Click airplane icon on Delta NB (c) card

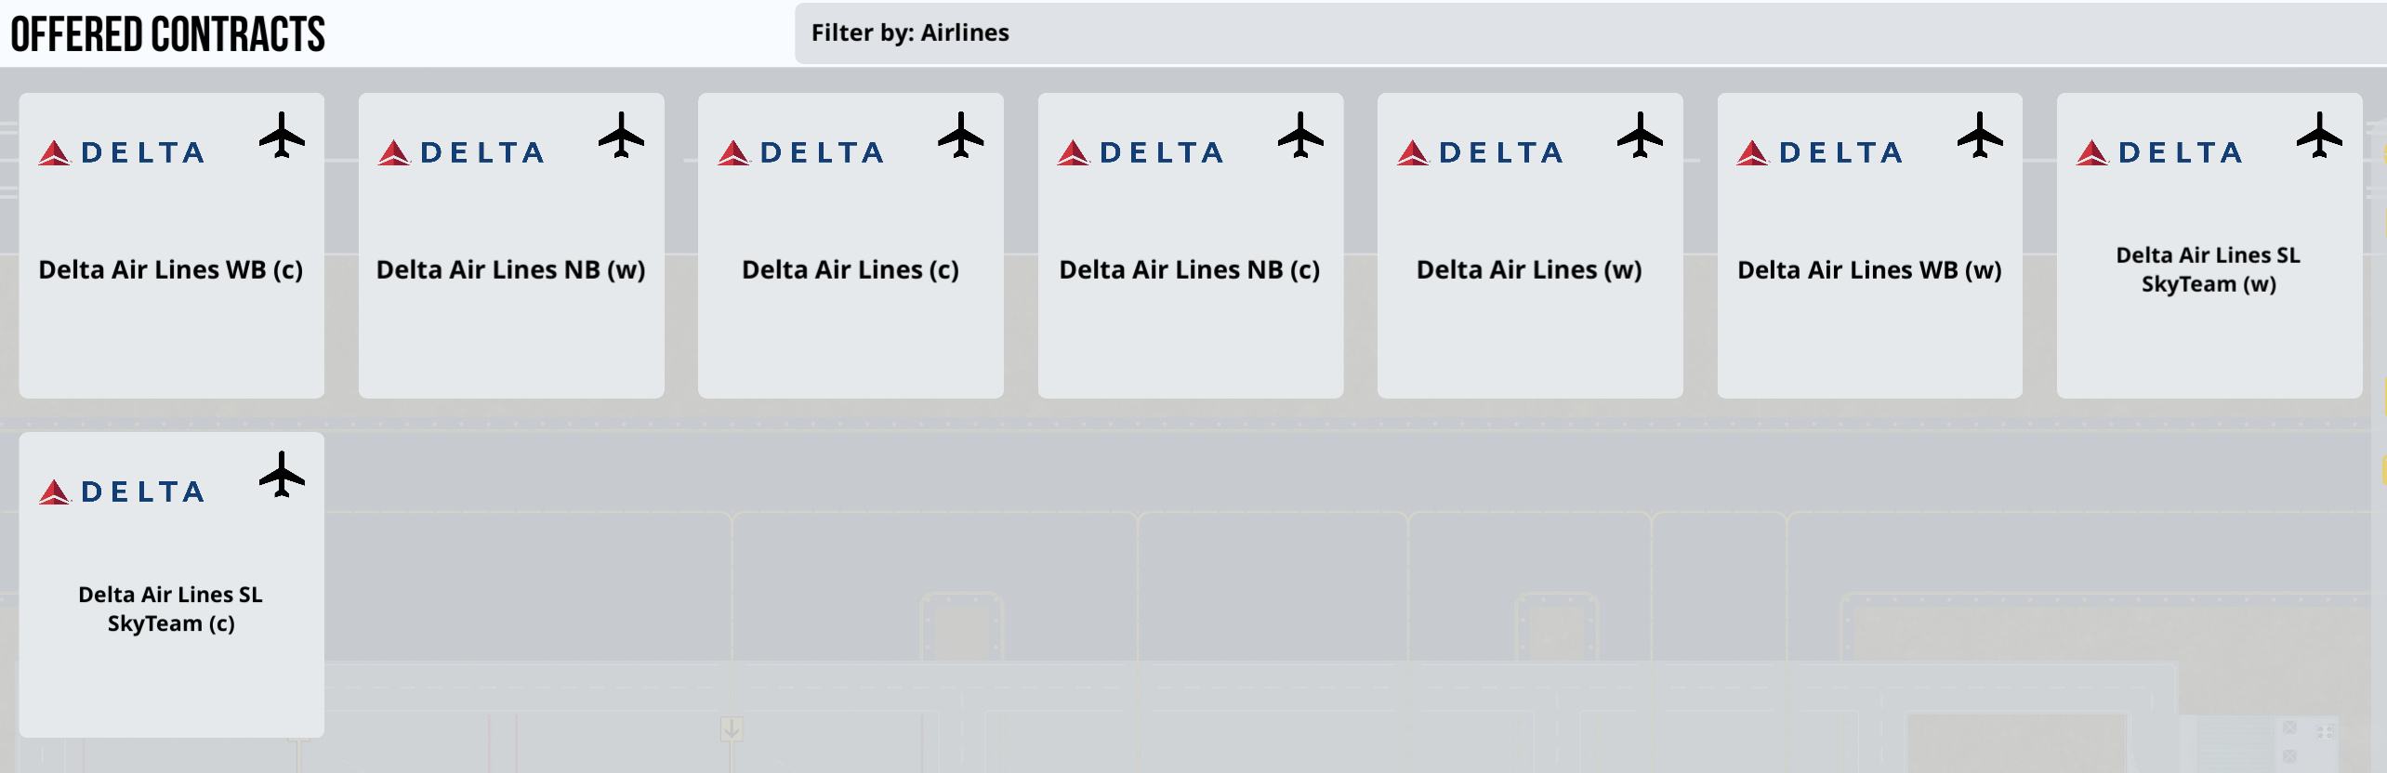coord(1300,135)
